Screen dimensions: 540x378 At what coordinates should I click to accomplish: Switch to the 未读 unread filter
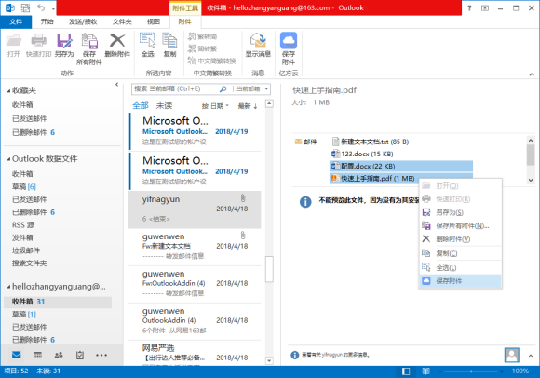tap(164, 106)
